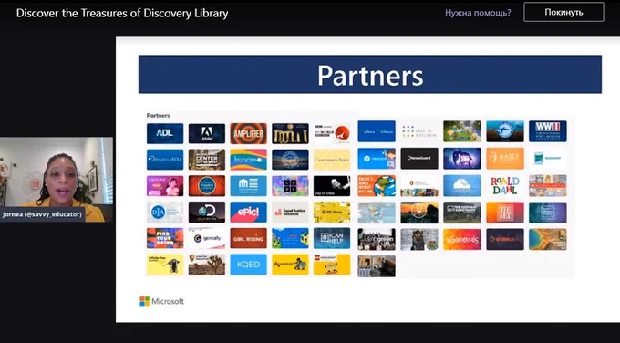Select the Discovery Education tile

(207, 212)
